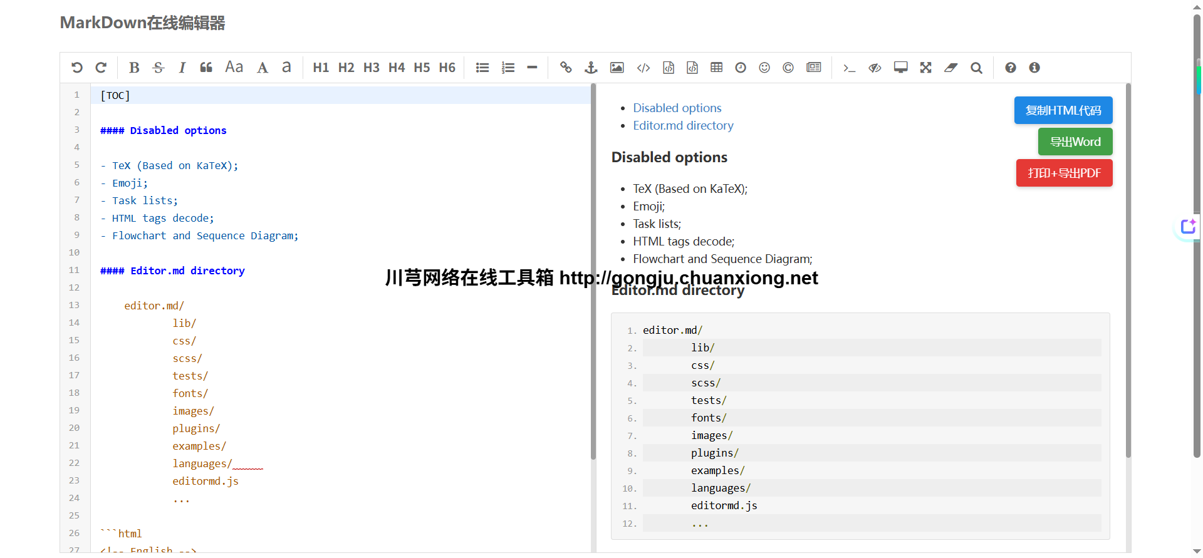
Task: Insert an H5 heading
Action: pyautogui.click(x=422, y=68)
